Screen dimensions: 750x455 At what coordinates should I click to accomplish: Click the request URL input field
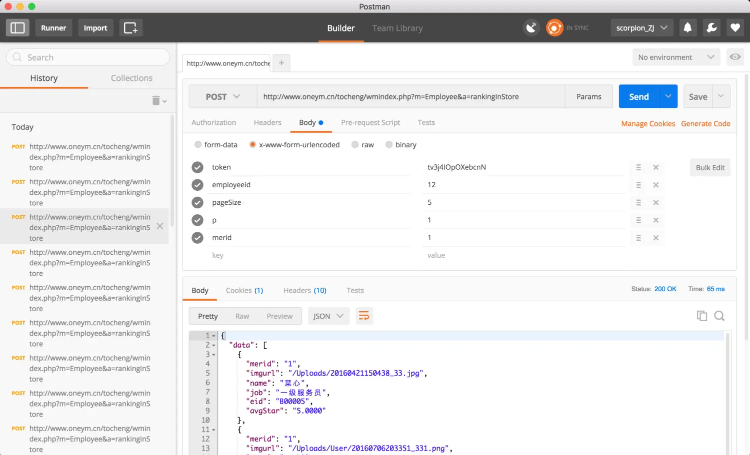tap(411, 96)
